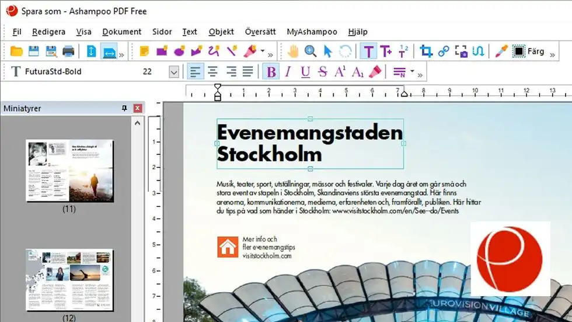Viewport: 572px width, 322px height.
Task: Toggle italic formatting
Action: [x=288, y=71]
